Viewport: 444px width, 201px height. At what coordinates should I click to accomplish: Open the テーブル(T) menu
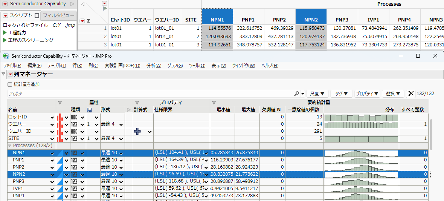[x=56, y=66]
